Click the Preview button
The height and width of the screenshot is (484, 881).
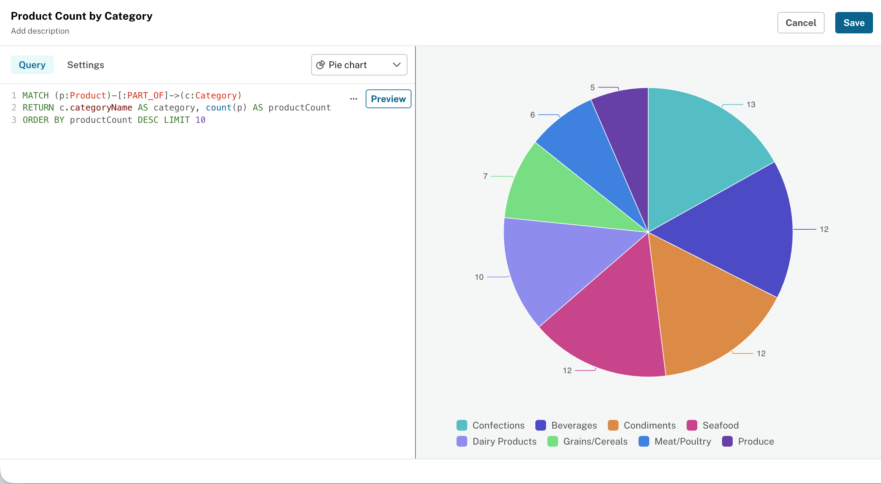388,99
